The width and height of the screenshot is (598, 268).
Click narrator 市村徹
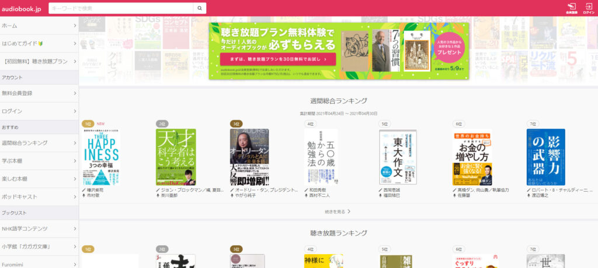pos(93,196)
